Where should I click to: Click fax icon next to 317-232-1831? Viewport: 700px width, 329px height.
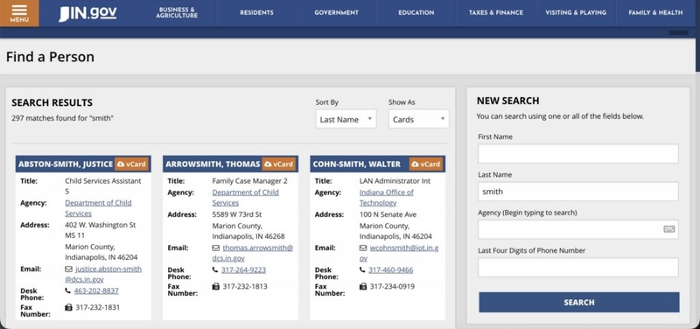pyautogui.click(x=68, y=308)
